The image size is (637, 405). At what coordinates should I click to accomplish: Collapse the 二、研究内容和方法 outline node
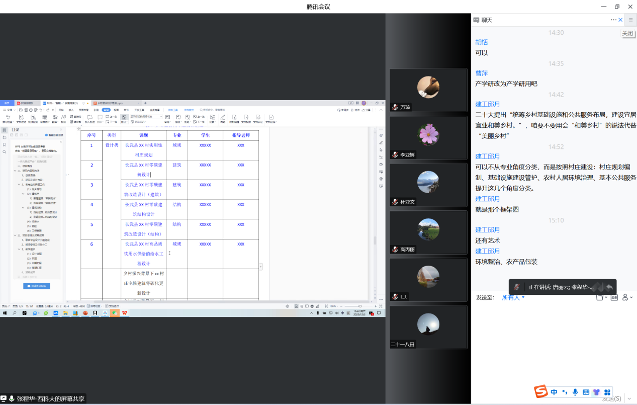pyautogui.click(x=15, y=171)
